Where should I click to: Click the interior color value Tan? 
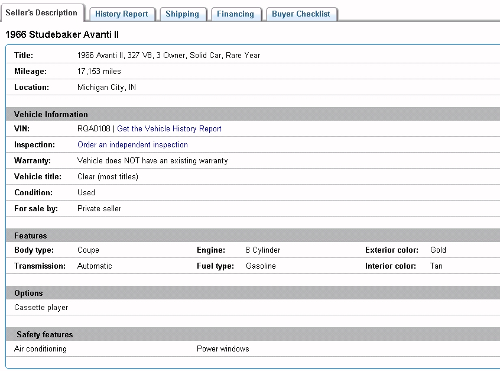[x=436, y=266]
